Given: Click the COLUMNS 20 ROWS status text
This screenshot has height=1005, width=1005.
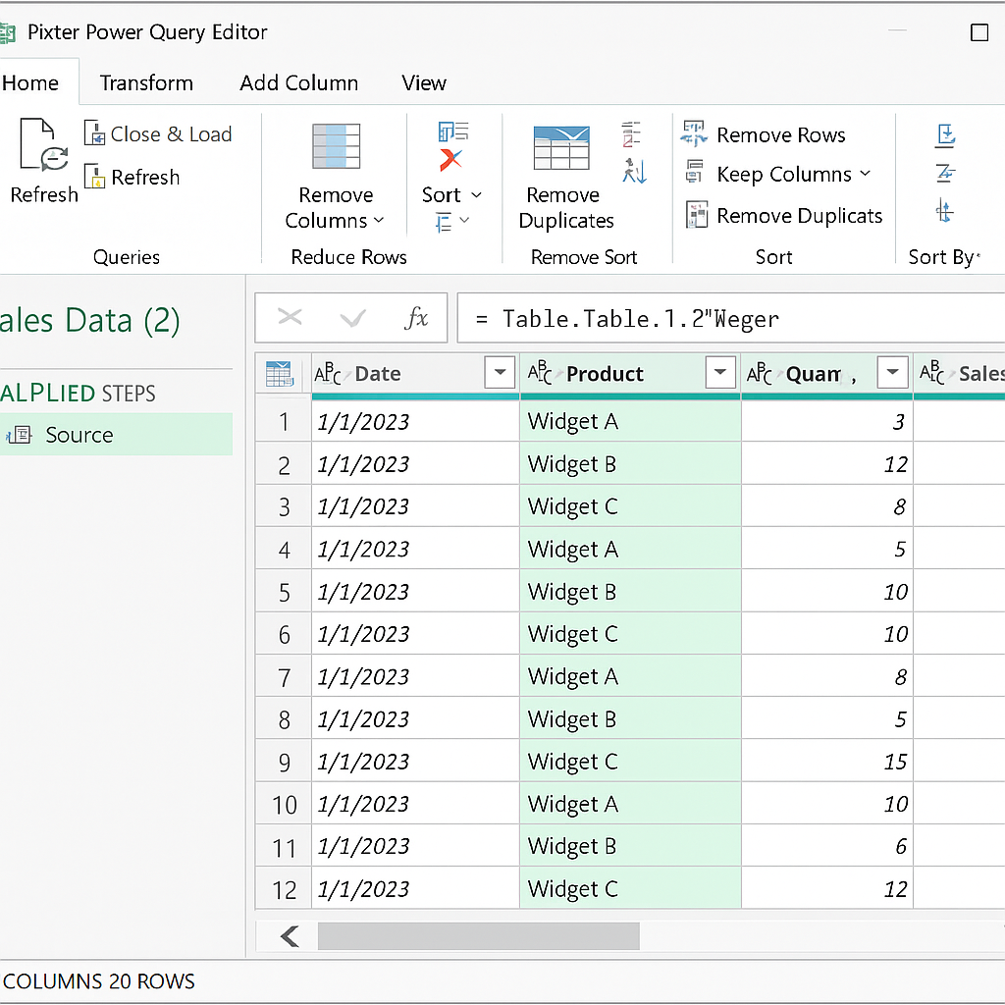Looking at the screenshot, I should 99,981.
